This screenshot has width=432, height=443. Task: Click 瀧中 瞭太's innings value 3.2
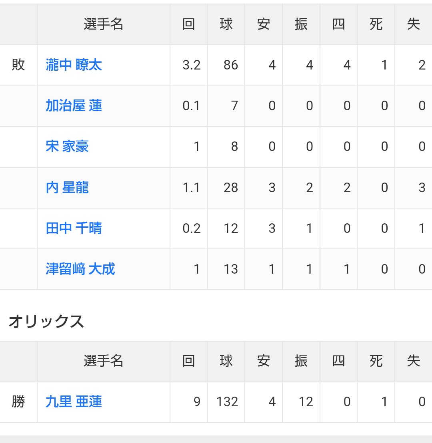192,65
